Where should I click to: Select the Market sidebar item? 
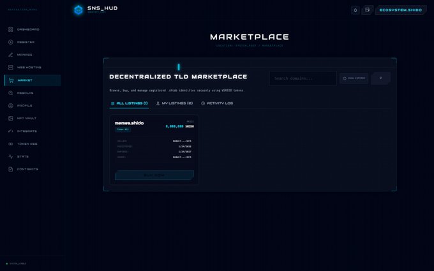(x=33, y=80)
